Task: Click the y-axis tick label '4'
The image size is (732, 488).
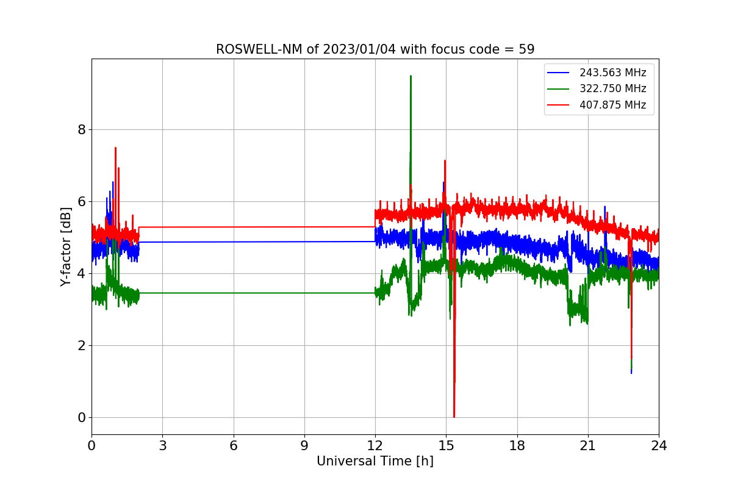Action: 81,273
